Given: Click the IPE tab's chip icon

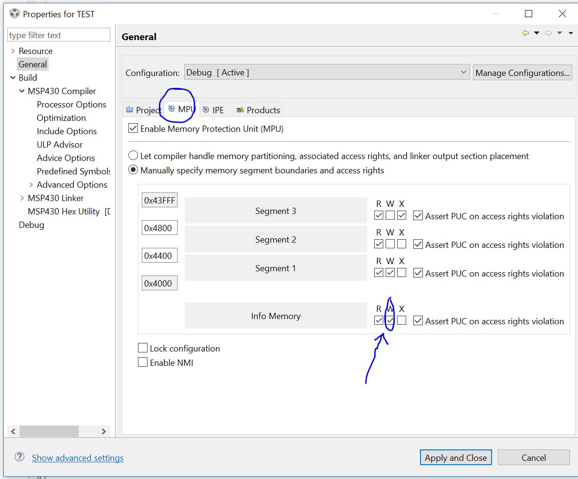Looking at the screenshot, I should [206, 109].
